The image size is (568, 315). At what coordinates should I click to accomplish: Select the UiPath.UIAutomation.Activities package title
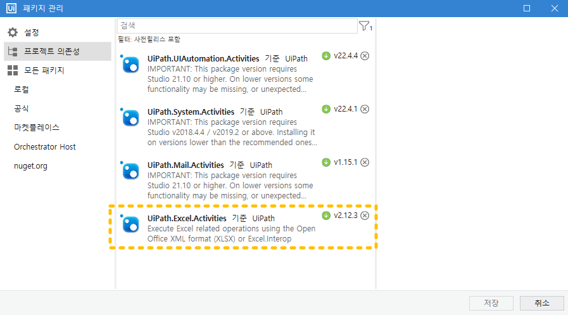[203, 59]
